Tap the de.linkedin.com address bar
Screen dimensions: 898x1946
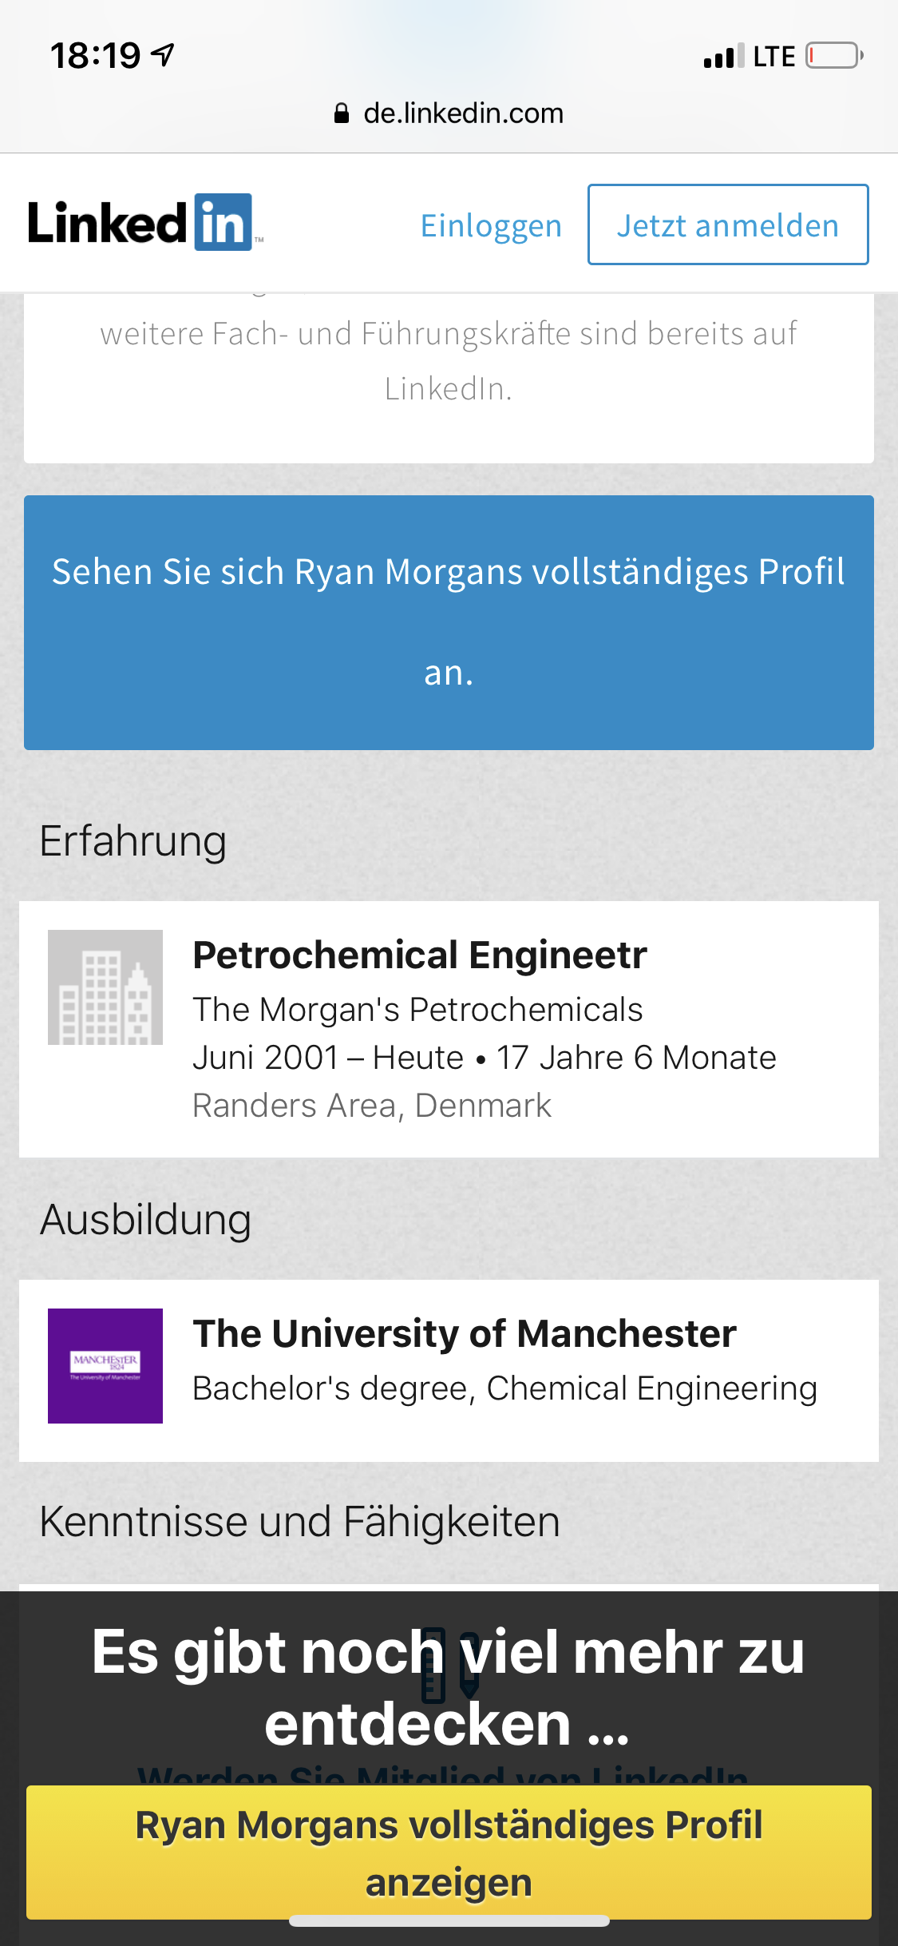[x=449, y=113]
